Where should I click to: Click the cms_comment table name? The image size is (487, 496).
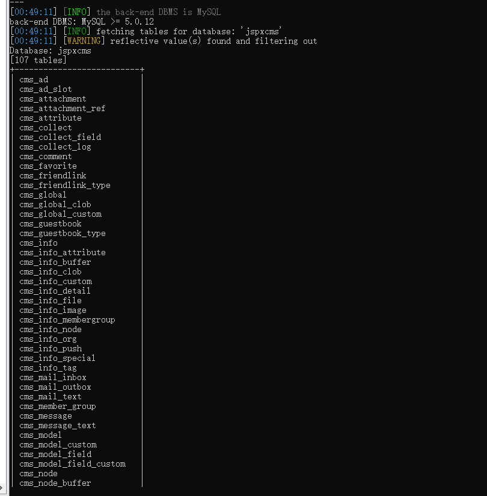(x=46, y=157)
